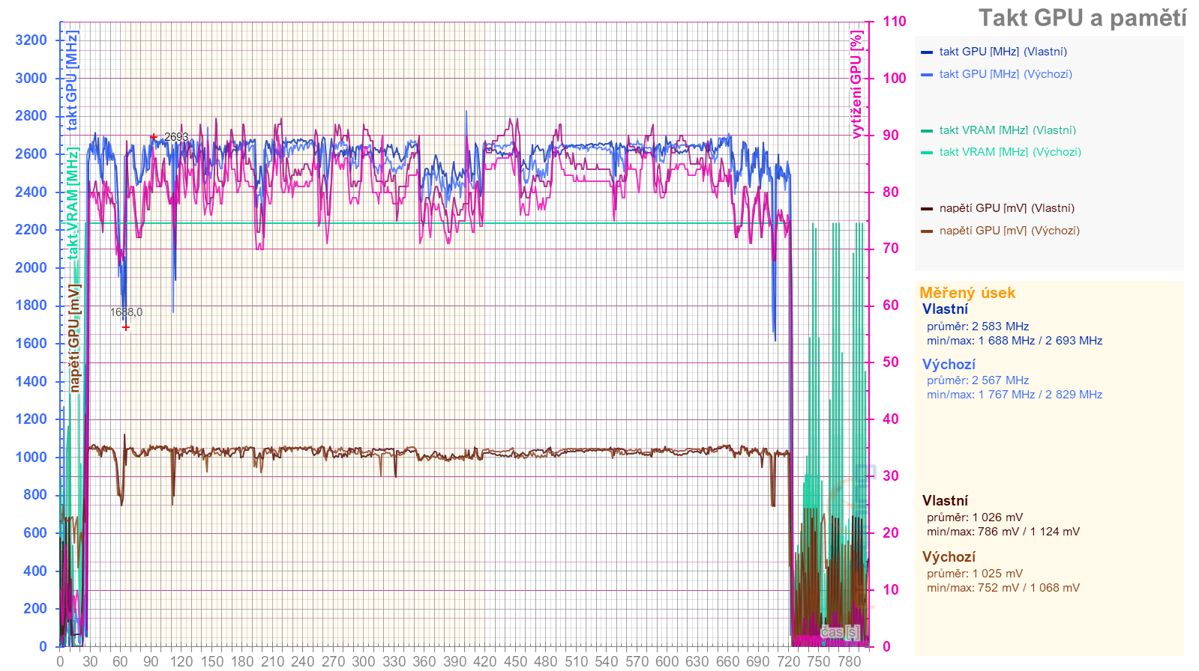Click dark brown swatch for napětí GPU Vlastní
Image resolution: width=1199 pixels, height=671 pixels.
click(927, 209)
